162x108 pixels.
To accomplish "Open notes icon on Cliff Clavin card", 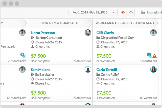I will pyautogui.click(x=149, y=55).
